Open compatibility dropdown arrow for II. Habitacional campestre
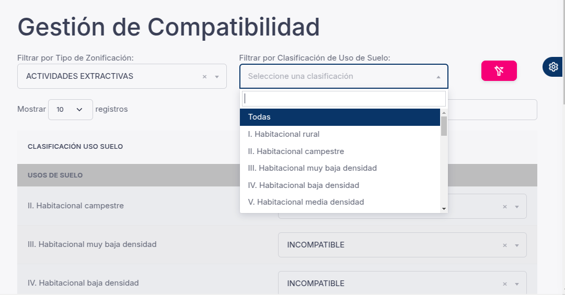The image size is (565, 295). pyautogui.click(x=517, y=207)
